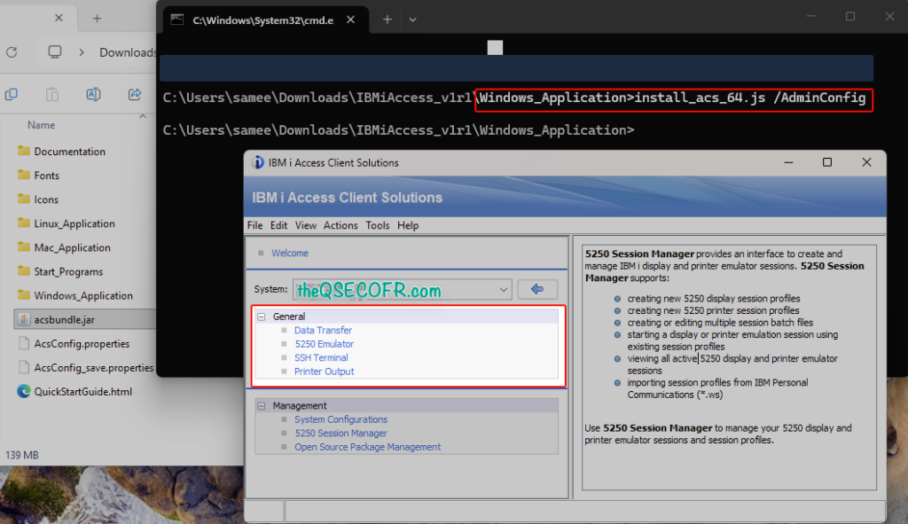
Task: Select the Fonts folder icon
Action: click(x=24, y=175)
